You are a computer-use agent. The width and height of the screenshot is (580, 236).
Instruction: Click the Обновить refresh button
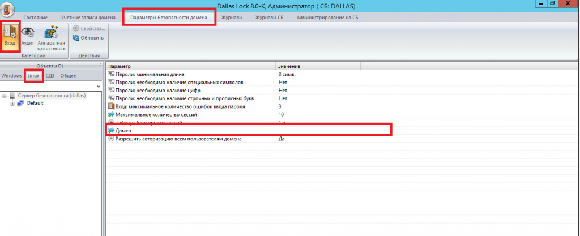(88, 38)
